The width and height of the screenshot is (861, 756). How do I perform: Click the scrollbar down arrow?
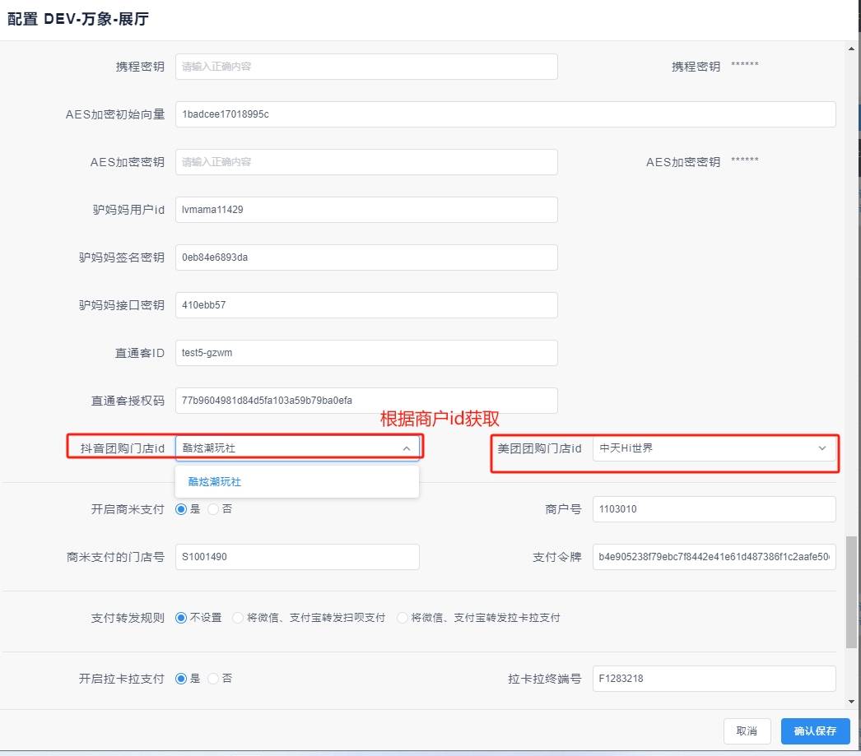pos(851,701)
